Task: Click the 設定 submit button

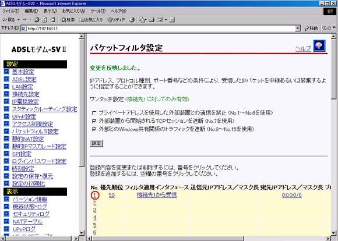Action: (x=96, y=143)
